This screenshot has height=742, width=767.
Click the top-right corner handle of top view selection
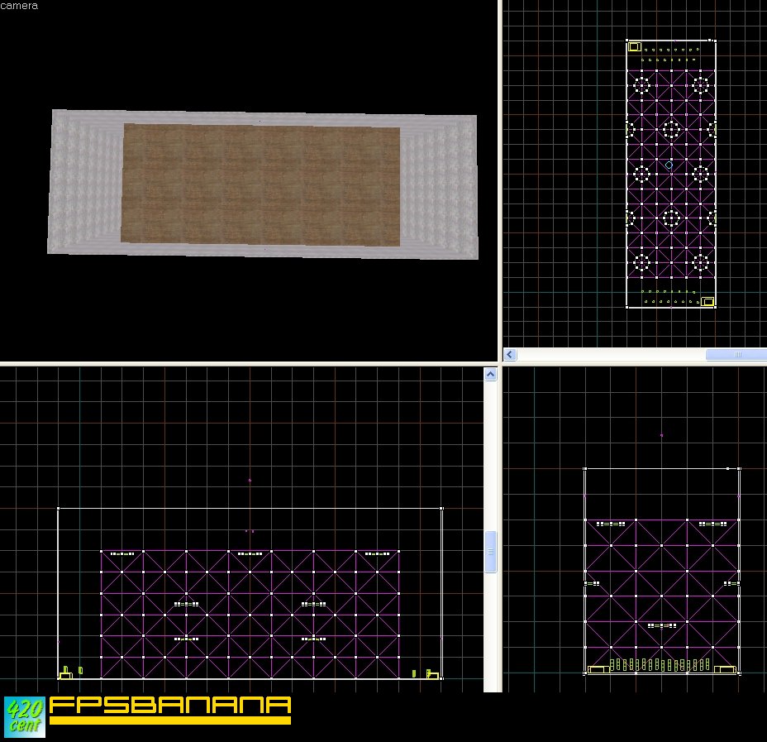point(714,40)
